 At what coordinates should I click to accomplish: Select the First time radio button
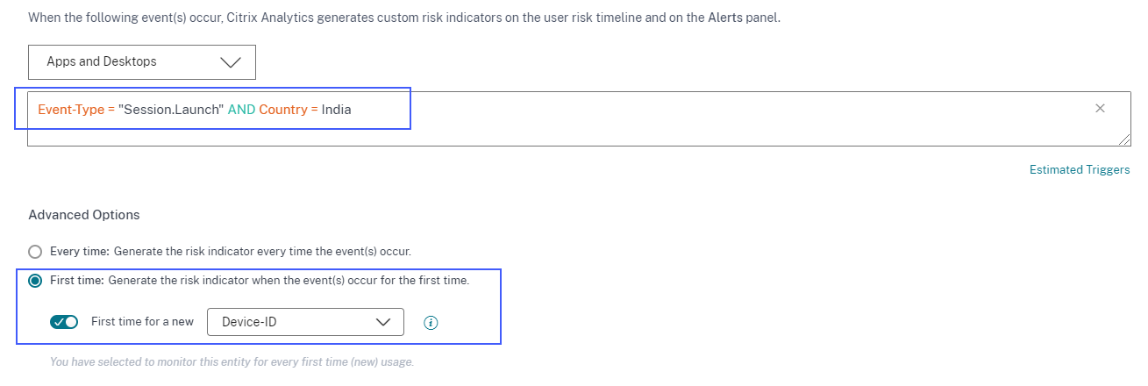pyautogui.click(x=35, y=281)
